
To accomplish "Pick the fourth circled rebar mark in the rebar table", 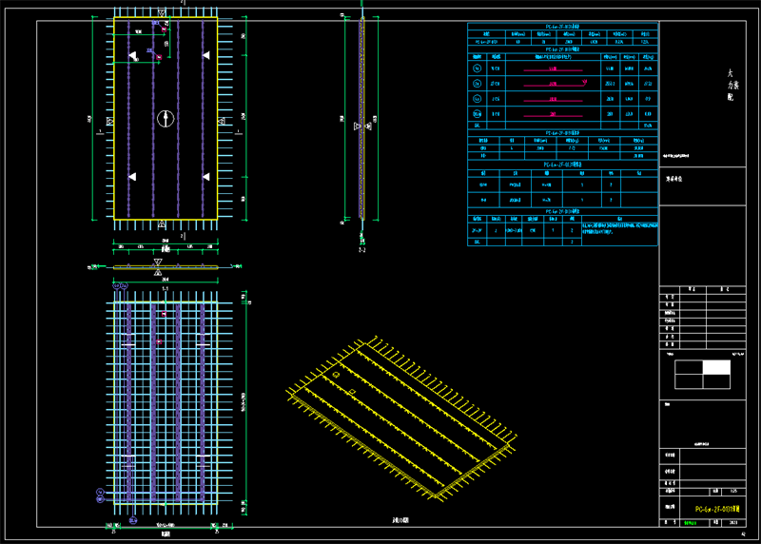I will point(478,114).
